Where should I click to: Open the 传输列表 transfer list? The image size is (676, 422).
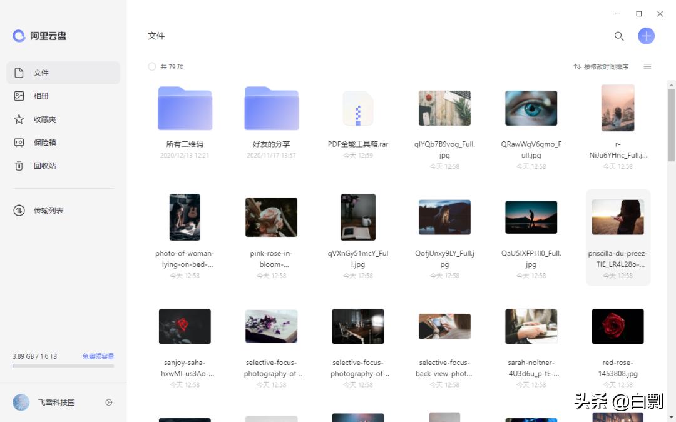tap(41, 210)
